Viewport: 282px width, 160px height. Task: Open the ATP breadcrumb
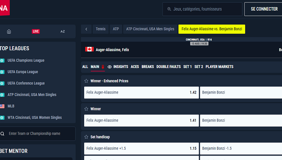(116, 29)
